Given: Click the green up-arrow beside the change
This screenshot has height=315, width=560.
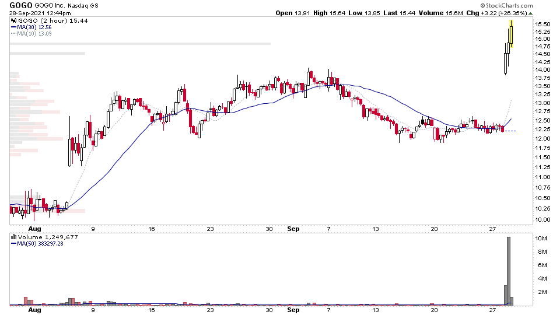Looking at the screenshot, I should [531, 13].
